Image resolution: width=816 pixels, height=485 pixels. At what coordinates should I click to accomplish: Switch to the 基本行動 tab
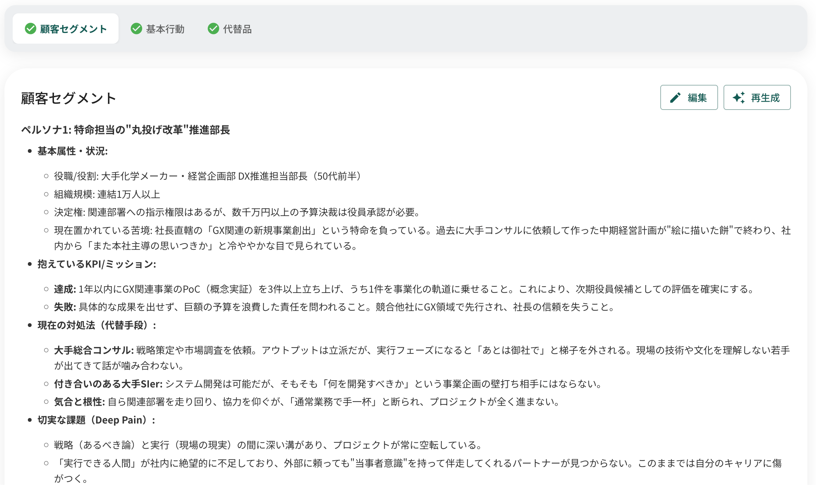(165, 29)
